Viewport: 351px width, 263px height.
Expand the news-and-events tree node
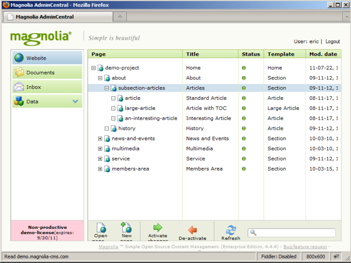(100, 139)
